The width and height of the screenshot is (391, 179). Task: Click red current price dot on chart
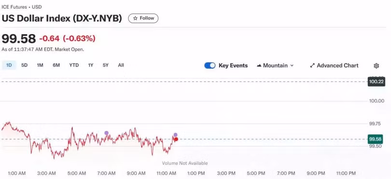click(x=176, y=139)
